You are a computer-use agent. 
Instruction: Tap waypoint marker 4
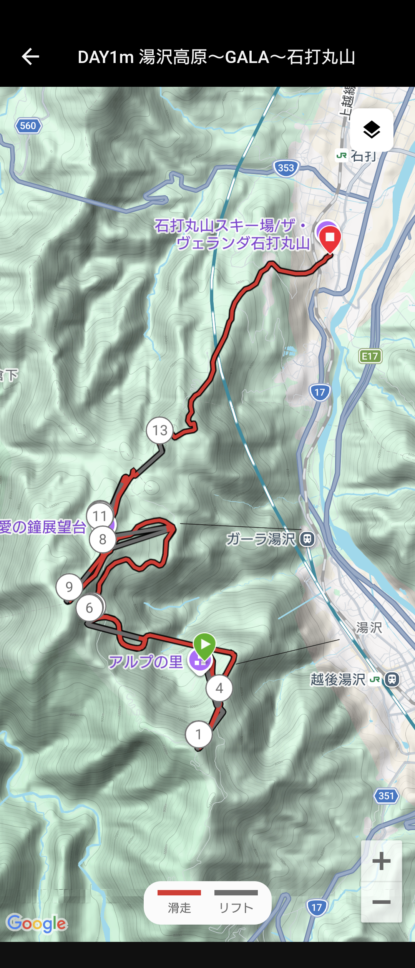point(219,688)
